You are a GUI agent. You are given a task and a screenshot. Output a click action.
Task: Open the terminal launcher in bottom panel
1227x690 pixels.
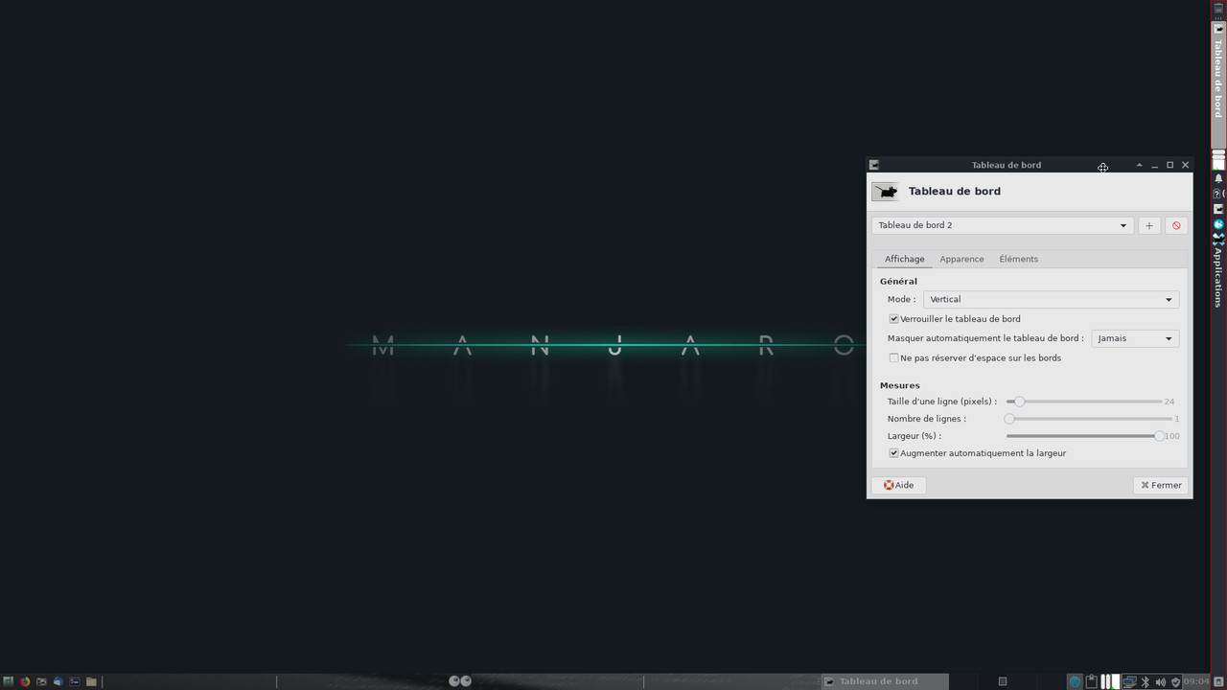[74, 681]
